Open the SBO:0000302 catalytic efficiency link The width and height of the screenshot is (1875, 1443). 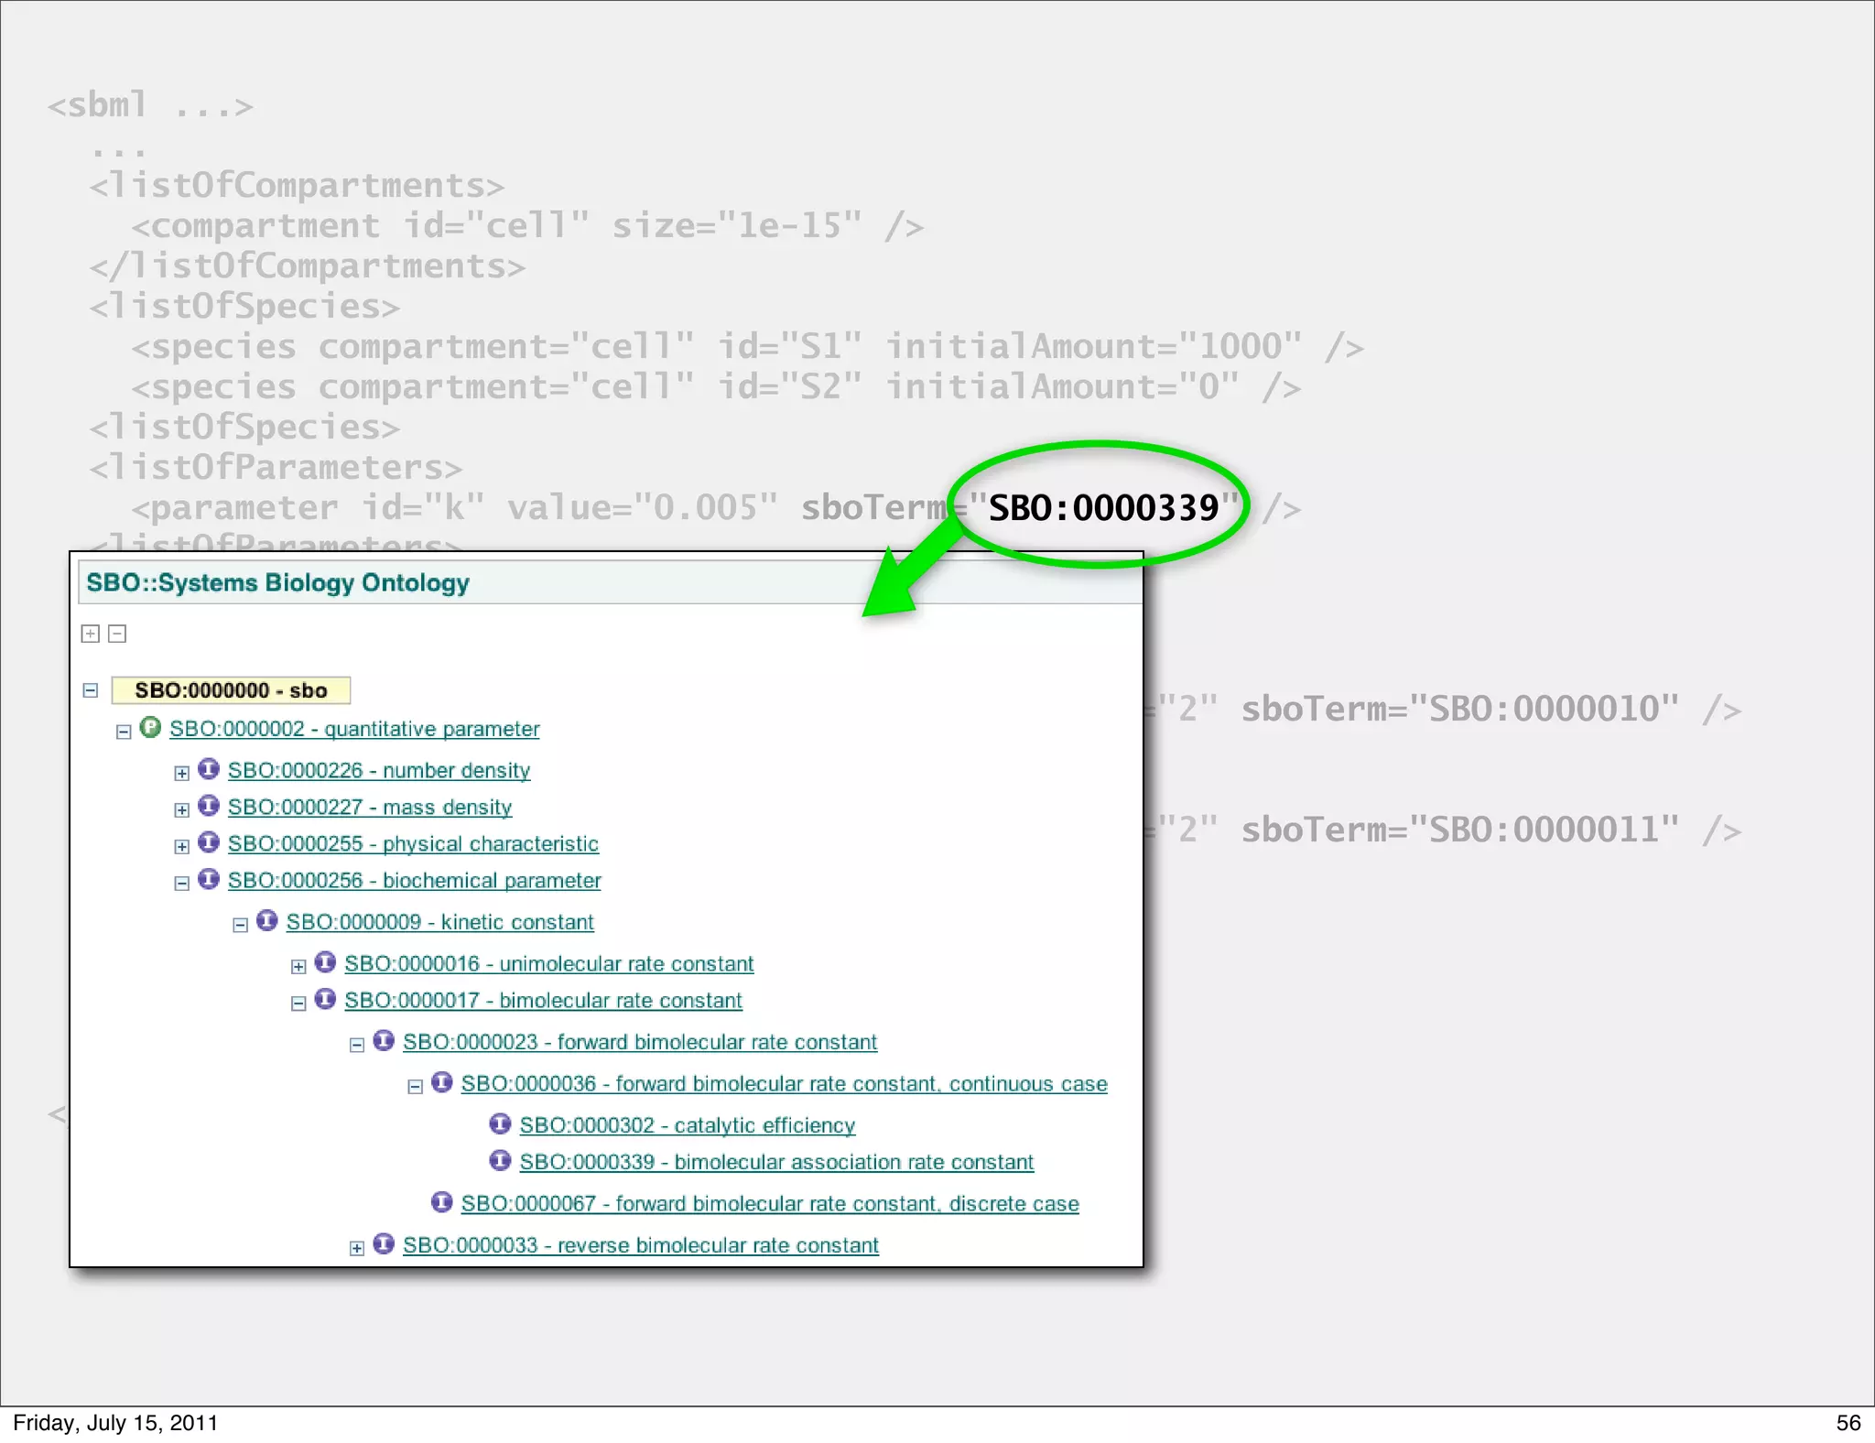point(687,1125)
